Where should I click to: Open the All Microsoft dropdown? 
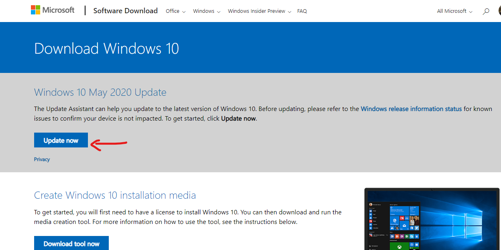pyautogui.click(x=455, y=11)
